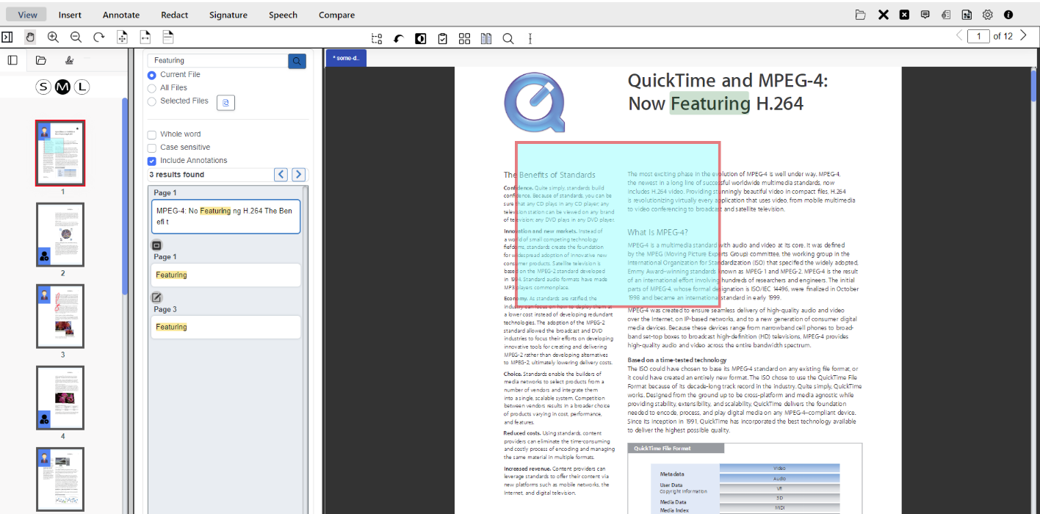Screen dimensions: 1040x514
Task: Open the Annotate menu tab
Action: coord(121,15)
